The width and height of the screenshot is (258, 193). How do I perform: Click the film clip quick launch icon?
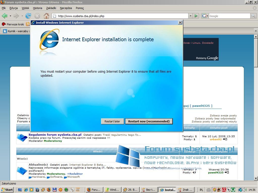(x=37, y=190)
